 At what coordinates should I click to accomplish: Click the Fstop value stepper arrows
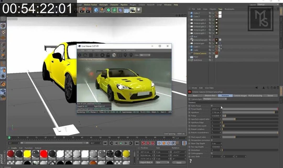[221, 116]
